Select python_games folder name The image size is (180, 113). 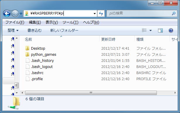click(x=44, y=55)
